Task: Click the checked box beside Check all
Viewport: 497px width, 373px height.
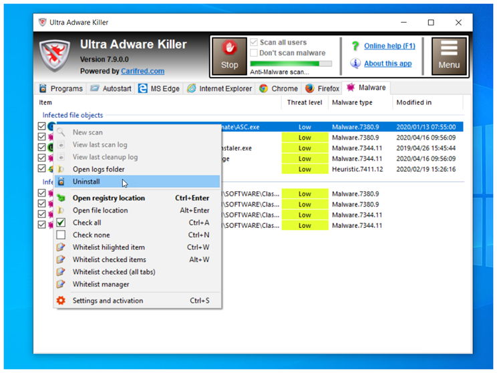Action: click(x=61, y=223)
